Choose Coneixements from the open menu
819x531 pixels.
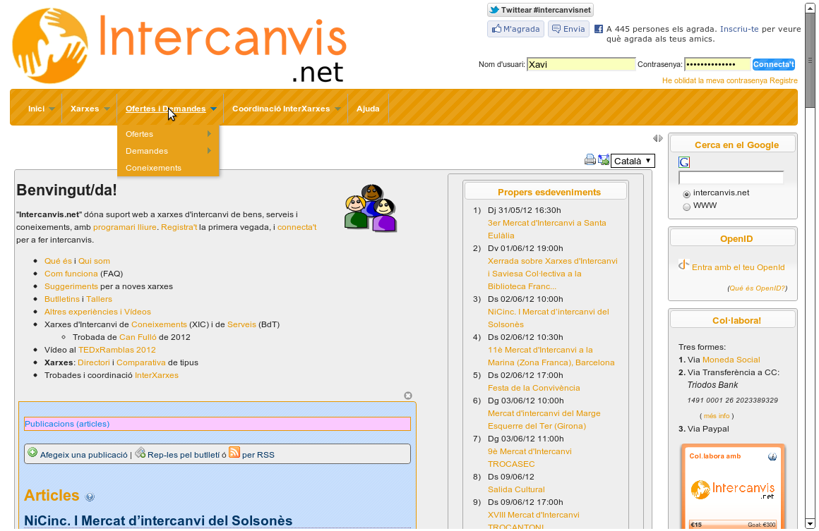pyautogui.click(x=153, y=168)
